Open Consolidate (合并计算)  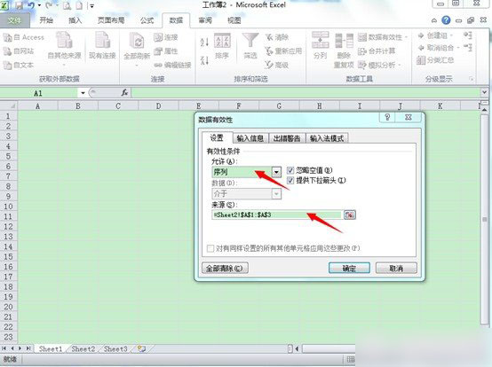(x=377, y=51)
